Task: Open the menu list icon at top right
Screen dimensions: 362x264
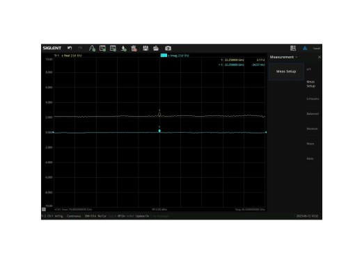Action: (293, 48)
